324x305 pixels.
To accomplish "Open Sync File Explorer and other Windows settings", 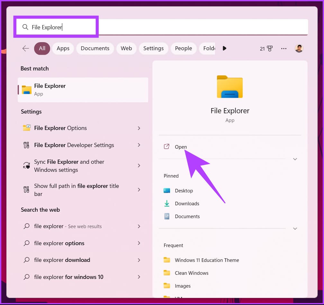I will pyautogui.click(x=83, y=166).
